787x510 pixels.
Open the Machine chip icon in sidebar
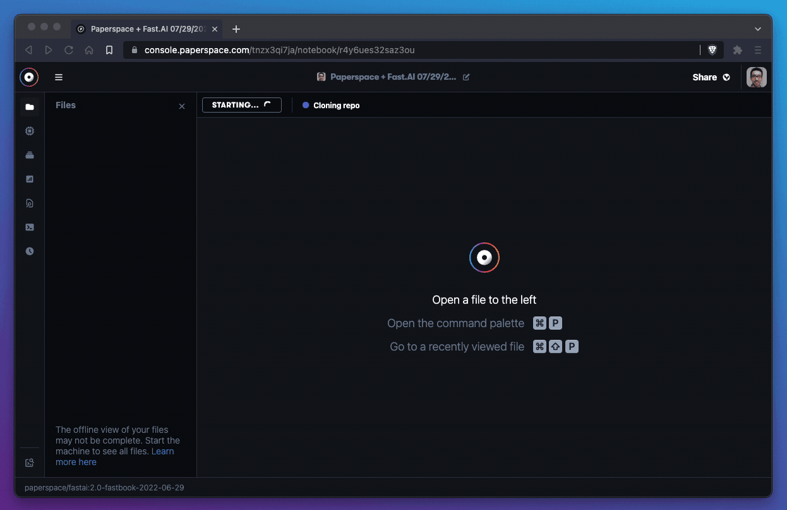(30, 131)
